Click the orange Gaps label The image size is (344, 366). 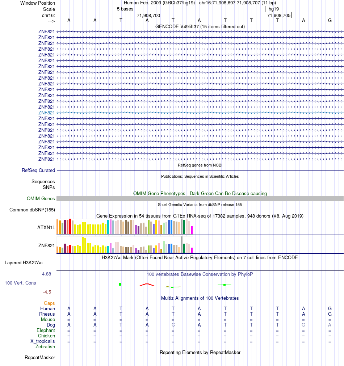49,303
